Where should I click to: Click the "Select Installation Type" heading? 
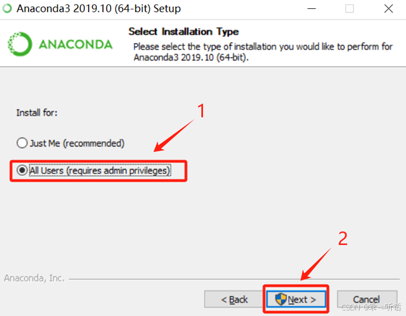point(184,32)
